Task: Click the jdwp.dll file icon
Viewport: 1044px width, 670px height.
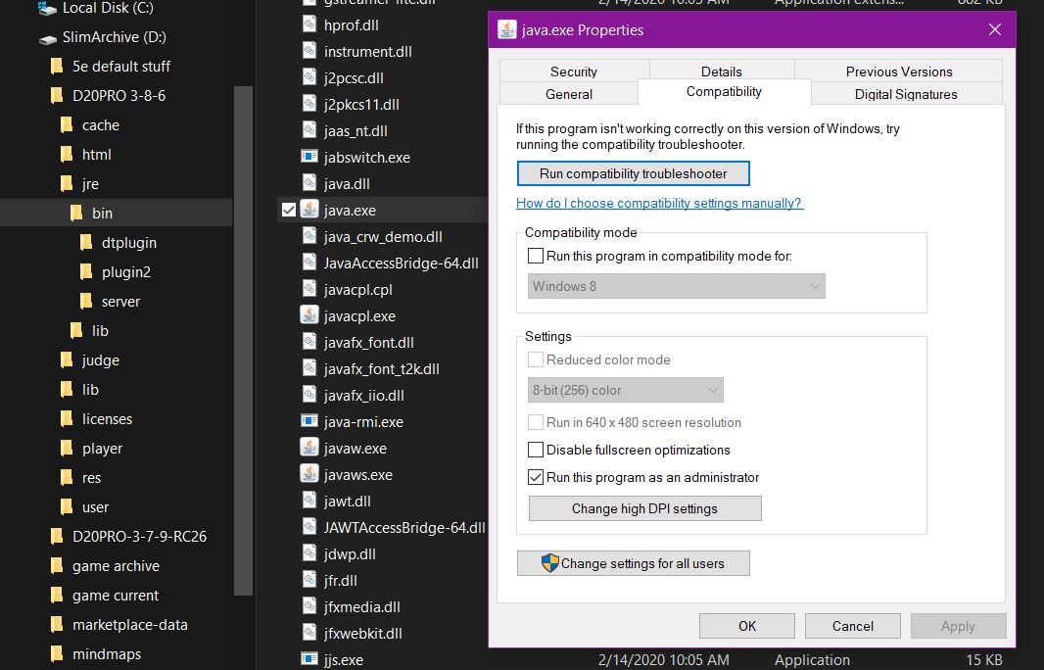Action: [309, 553]
